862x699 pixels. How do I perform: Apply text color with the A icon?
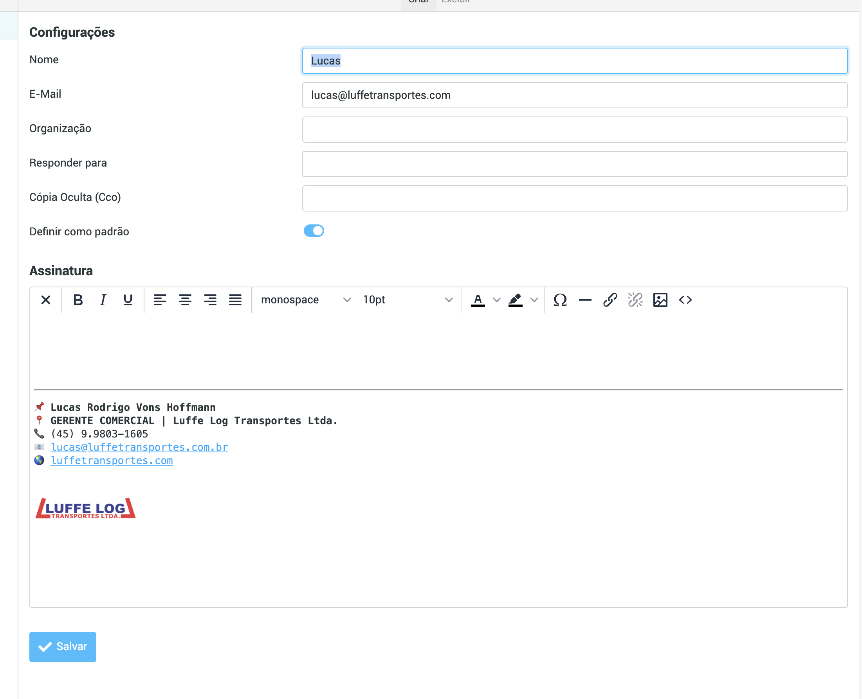pyautogui.click(x=478, y=300)
